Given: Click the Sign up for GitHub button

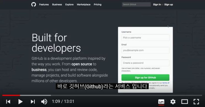Looking at the screenshot, I should 145,77.
